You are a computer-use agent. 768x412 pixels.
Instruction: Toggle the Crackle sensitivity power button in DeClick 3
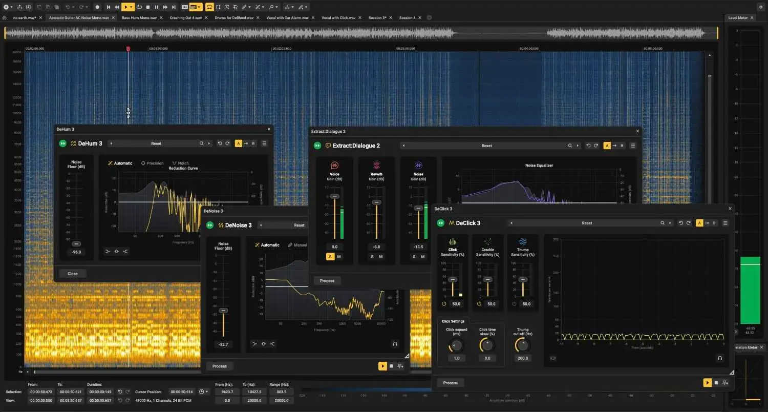coord(479,304)
